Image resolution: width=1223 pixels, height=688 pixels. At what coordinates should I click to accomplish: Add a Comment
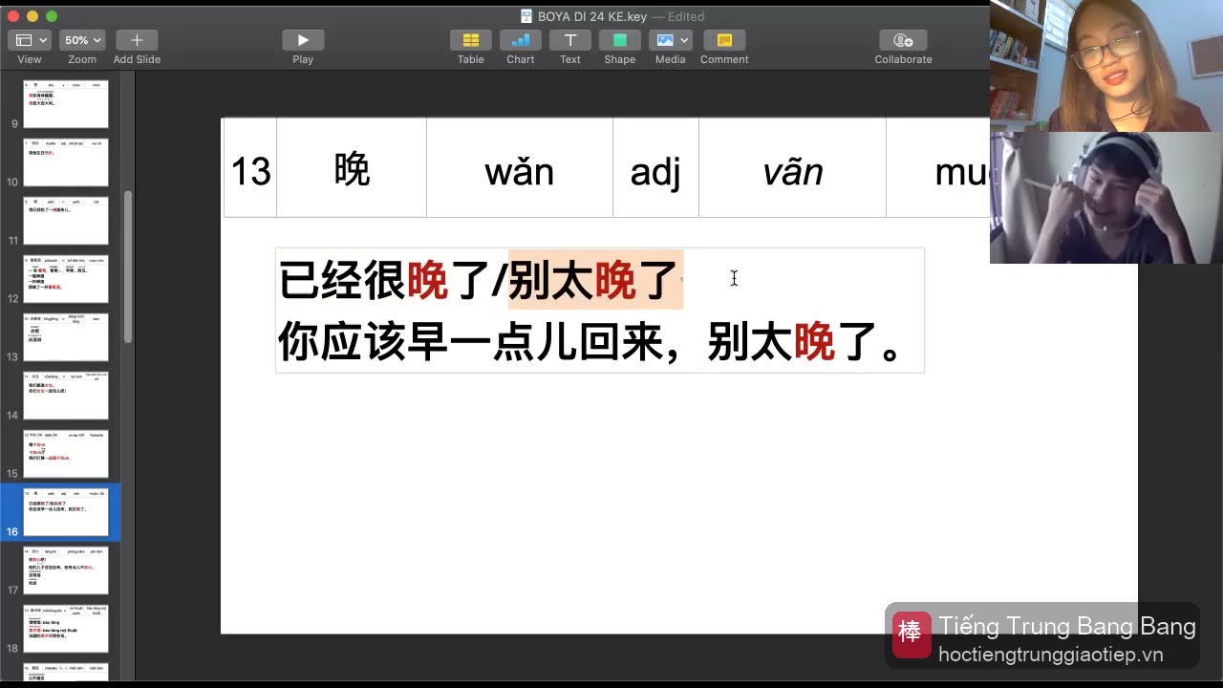(x=724, y=40)
